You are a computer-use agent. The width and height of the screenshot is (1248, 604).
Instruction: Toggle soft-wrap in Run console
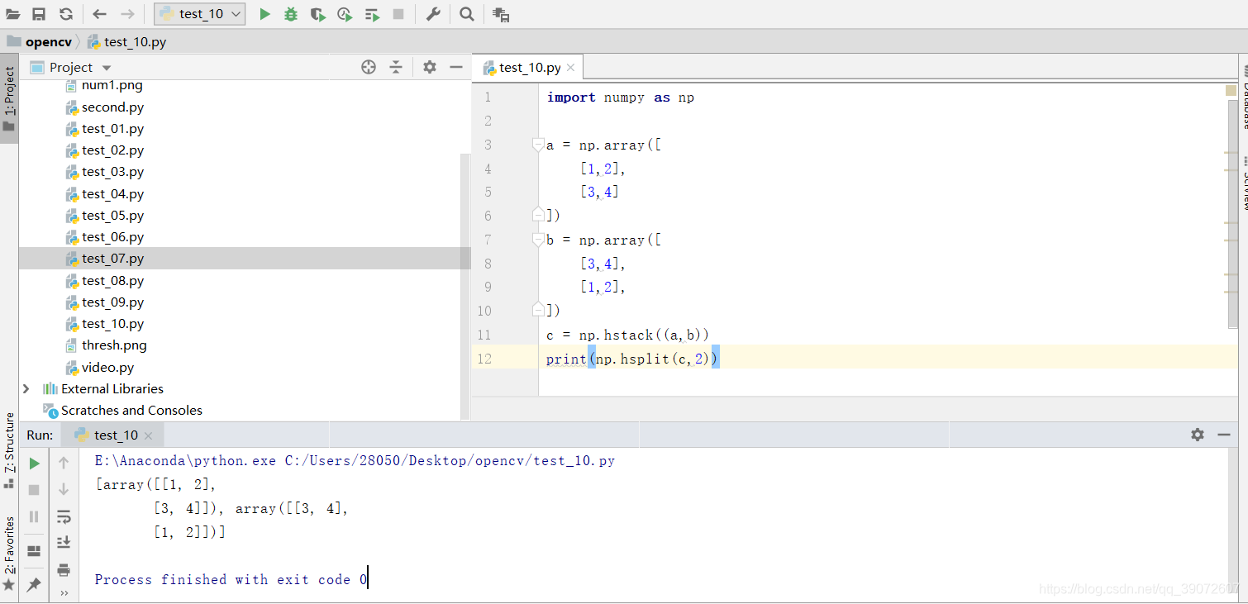click(x=64, y=516)
